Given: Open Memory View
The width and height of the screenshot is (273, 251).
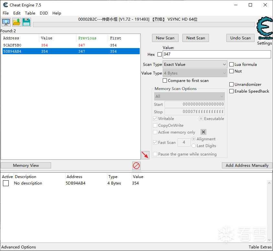Looking at the screenshot, I should (26, 166).
